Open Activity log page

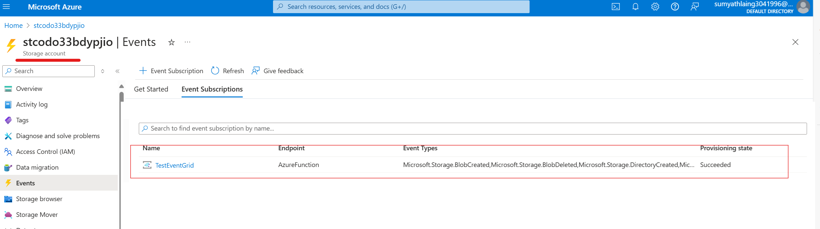point(32,104)
